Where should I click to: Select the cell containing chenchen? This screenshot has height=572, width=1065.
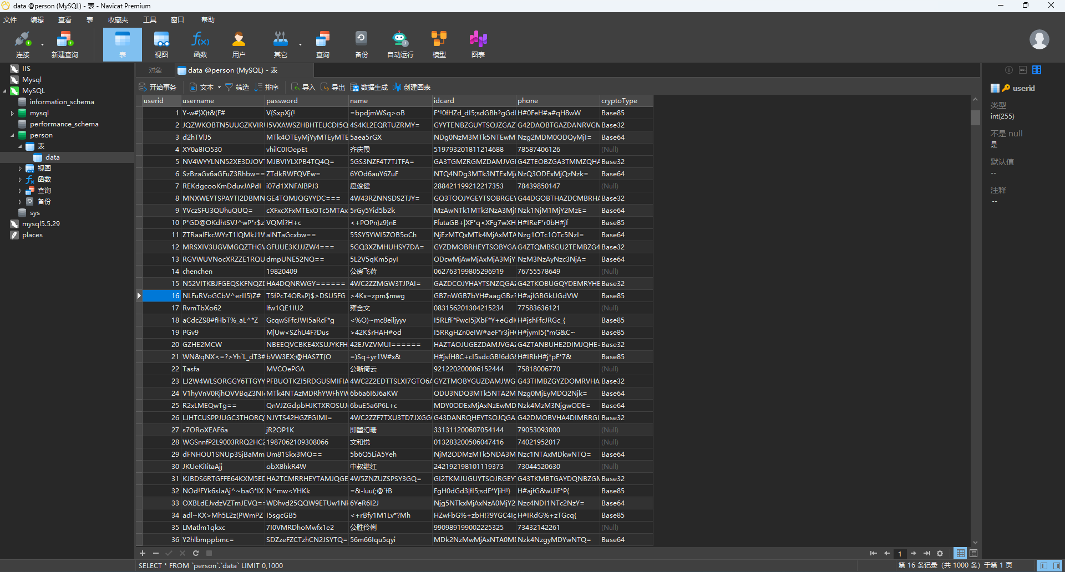coord(223,272)
